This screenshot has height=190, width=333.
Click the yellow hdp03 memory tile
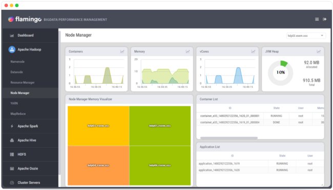(98, 126)
